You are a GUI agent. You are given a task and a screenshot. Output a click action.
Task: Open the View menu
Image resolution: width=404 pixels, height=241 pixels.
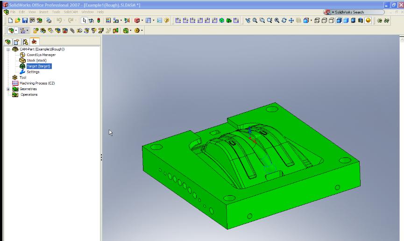tap(32, 12)
